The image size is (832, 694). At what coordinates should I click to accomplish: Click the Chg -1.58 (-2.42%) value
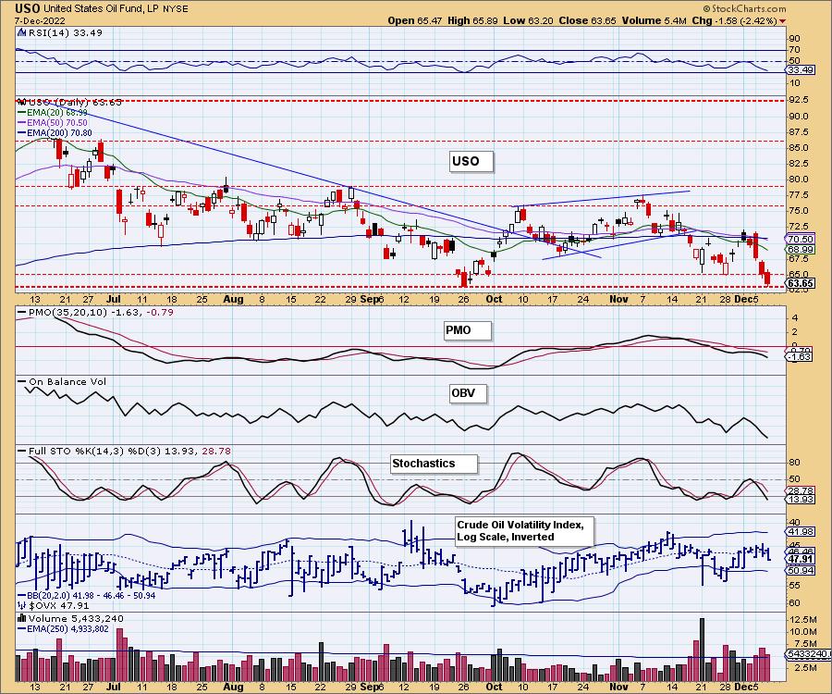[x=734, y=20]
